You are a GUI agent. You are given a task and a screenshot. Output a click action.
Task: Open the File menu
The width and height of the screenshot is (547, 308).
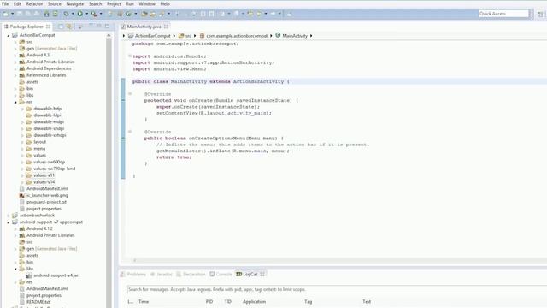[x=5, y=3]
